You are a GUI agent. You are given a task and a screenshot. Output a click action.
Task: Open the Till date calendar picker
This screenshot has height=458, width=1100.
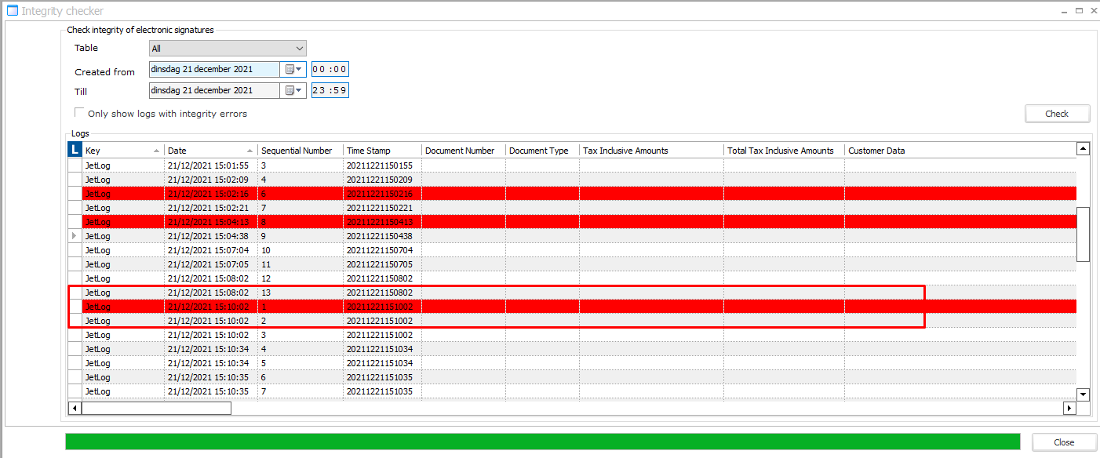pyautogui.click(x=293, y=90)
